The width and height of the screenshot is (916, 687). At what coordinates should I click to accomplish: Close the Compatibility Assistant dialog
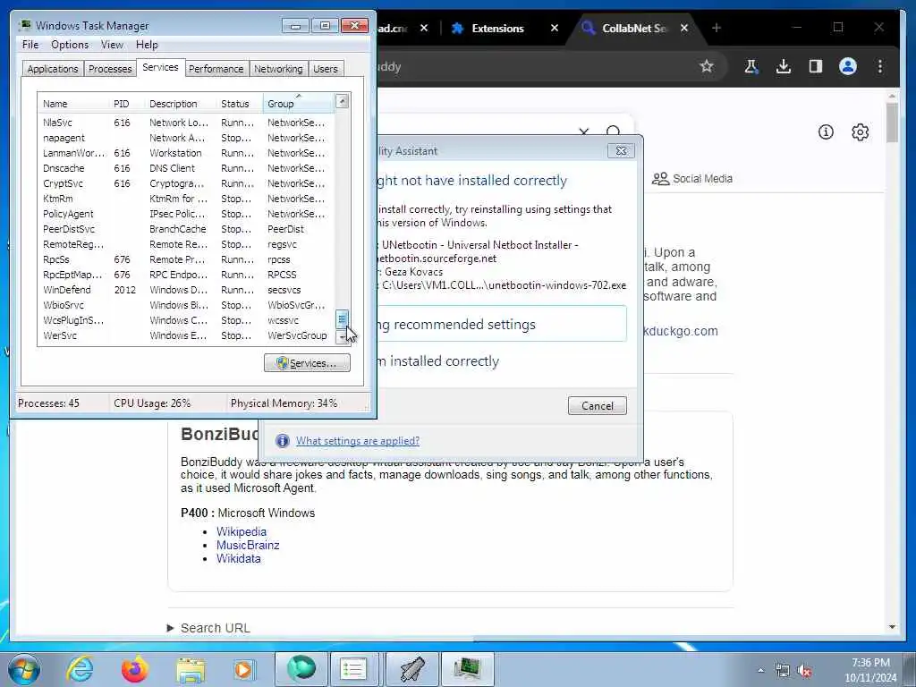pos(621,150)
